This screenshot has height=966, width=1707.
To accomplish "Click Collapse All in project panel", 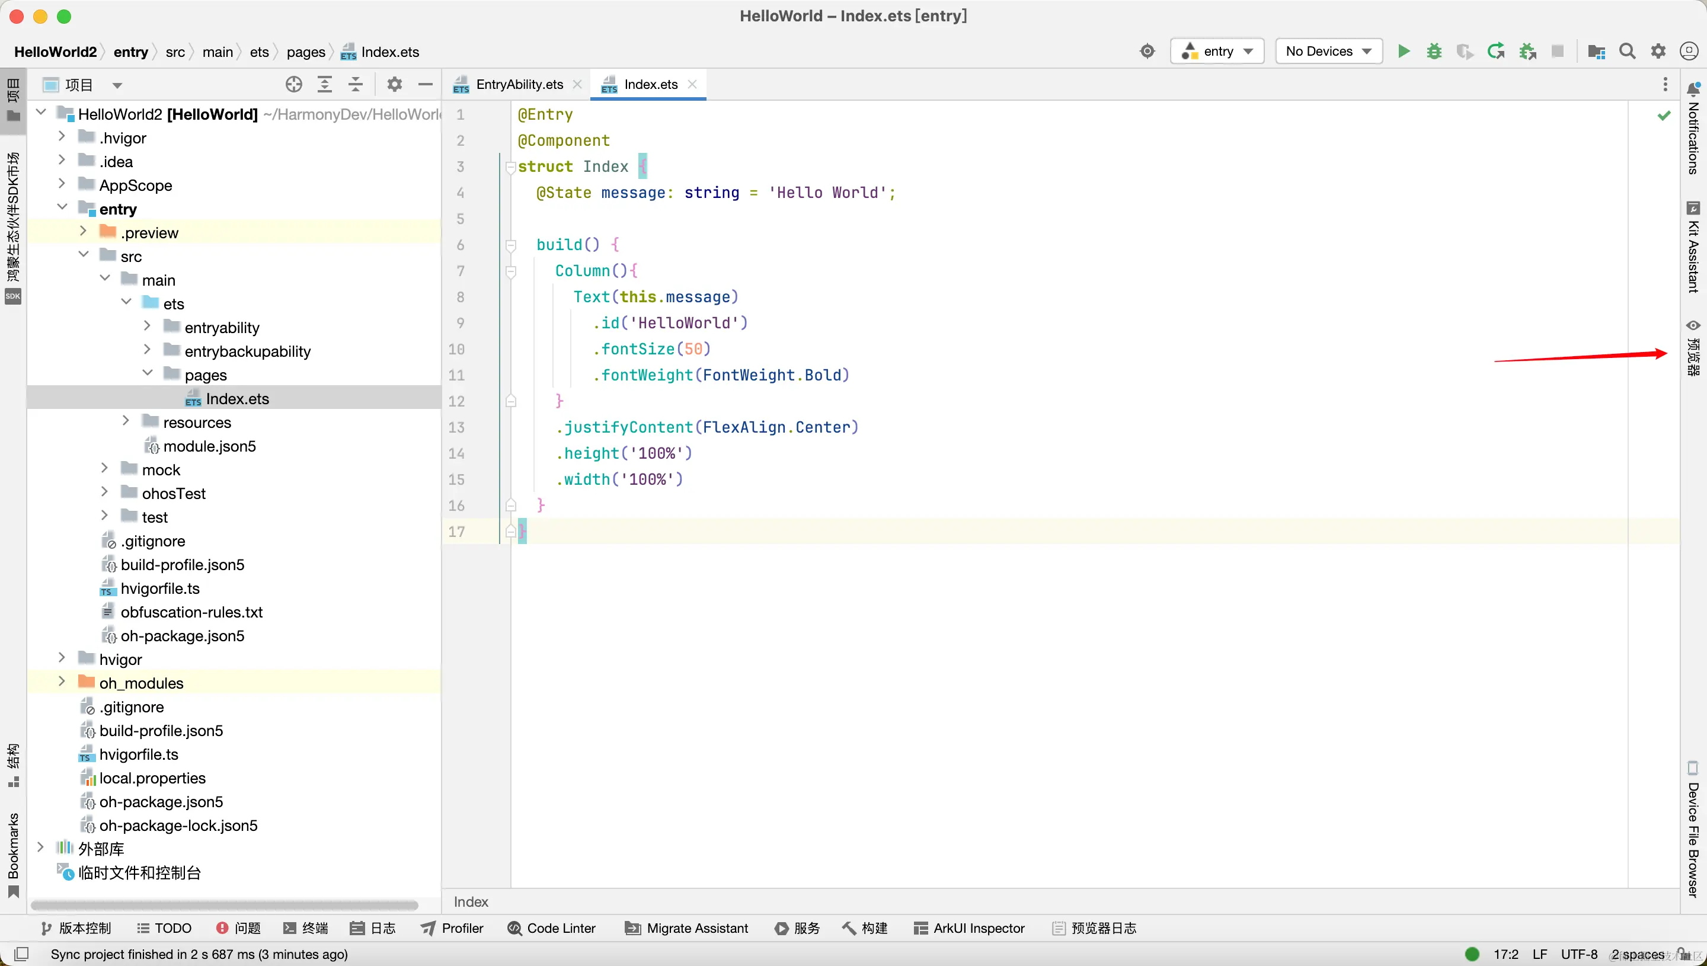I will coord(356,84).
